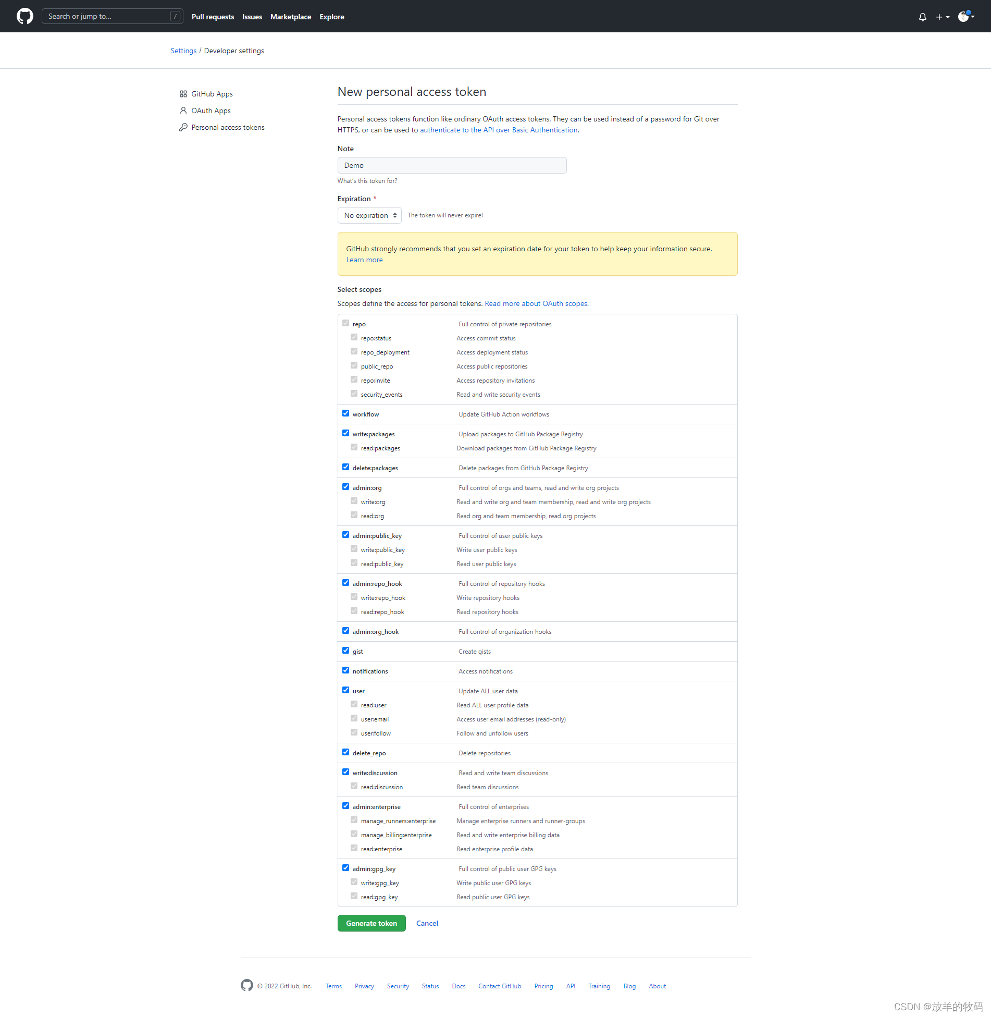The height and width of the screenshot is (1017, 991).
Task: Click the Personal access tokens key icon
Action: point(183,127)
